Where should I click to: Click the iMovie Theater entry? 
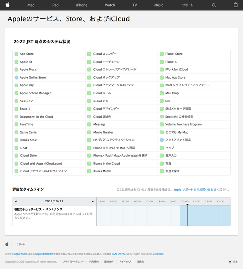103,132
